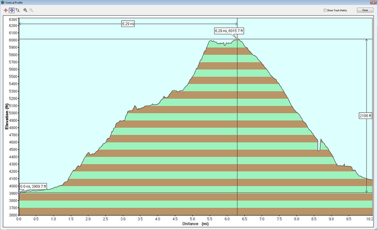Click the 'Distance (mi)' axis label
This screenshot has height=230, width=378.
point(196,224)
